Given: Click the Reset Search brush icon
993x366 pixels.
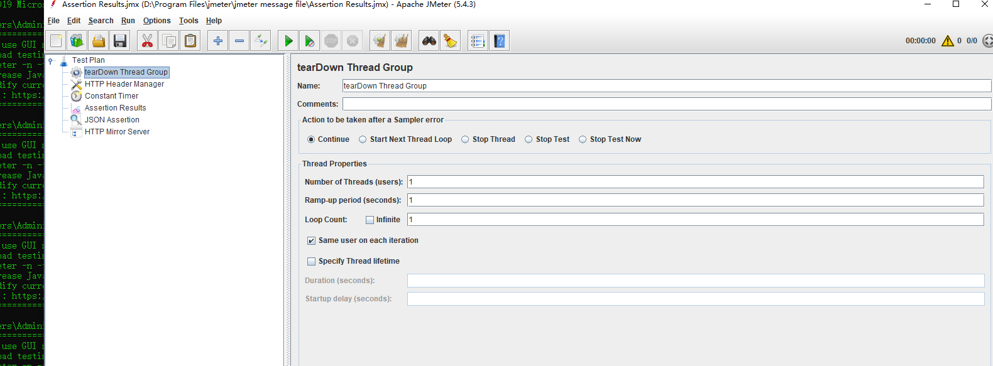Looking at the screenshot, I should point(450,41).
